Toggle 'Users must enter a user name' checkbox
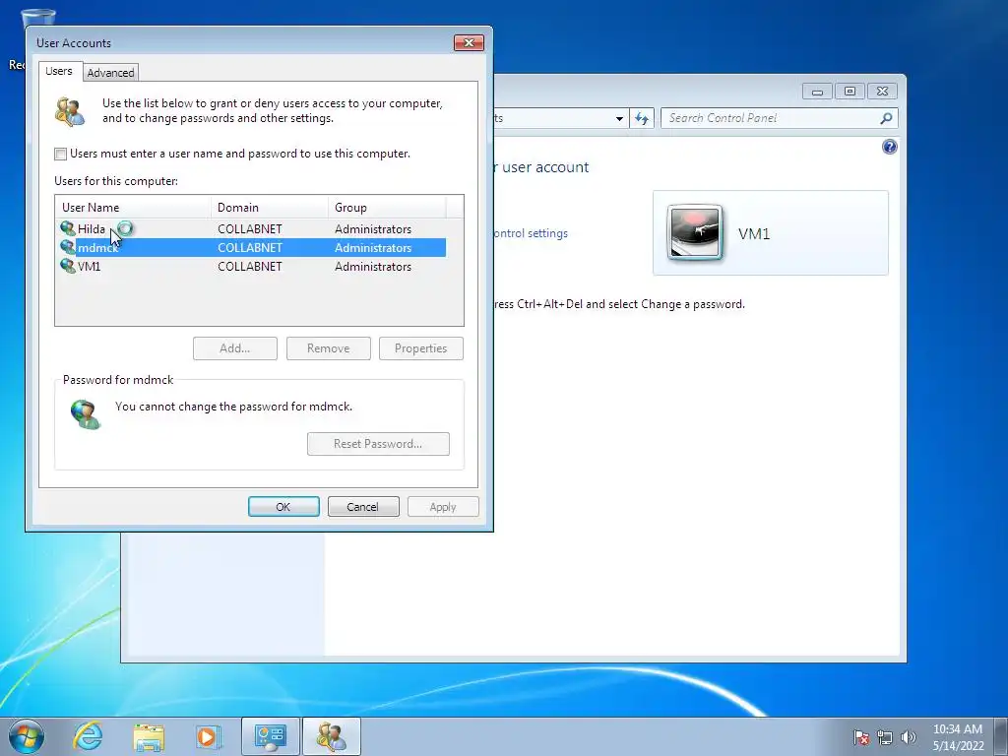1008x756 pixels. pos(60,154)
